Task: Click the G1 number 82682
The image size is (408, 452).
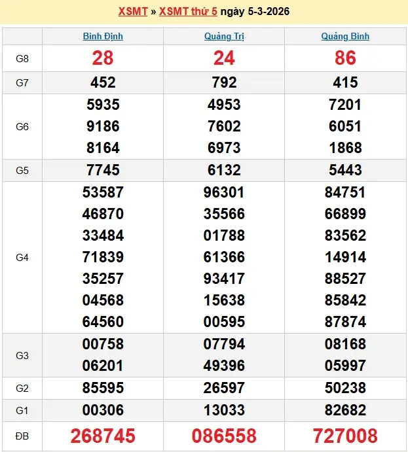Action: (345, 410)
